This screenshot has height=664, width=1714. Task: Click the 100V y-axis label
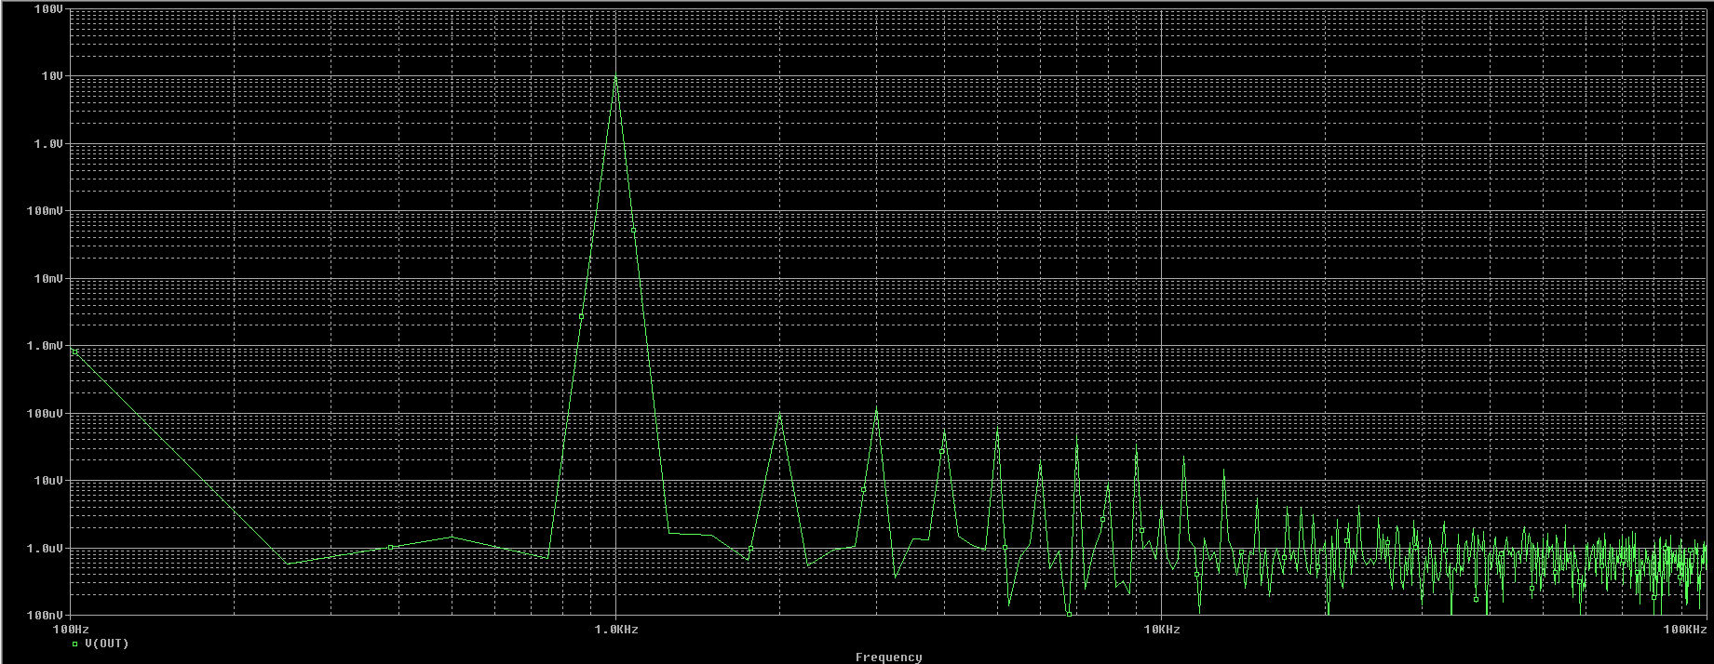(x=47, y=8)
